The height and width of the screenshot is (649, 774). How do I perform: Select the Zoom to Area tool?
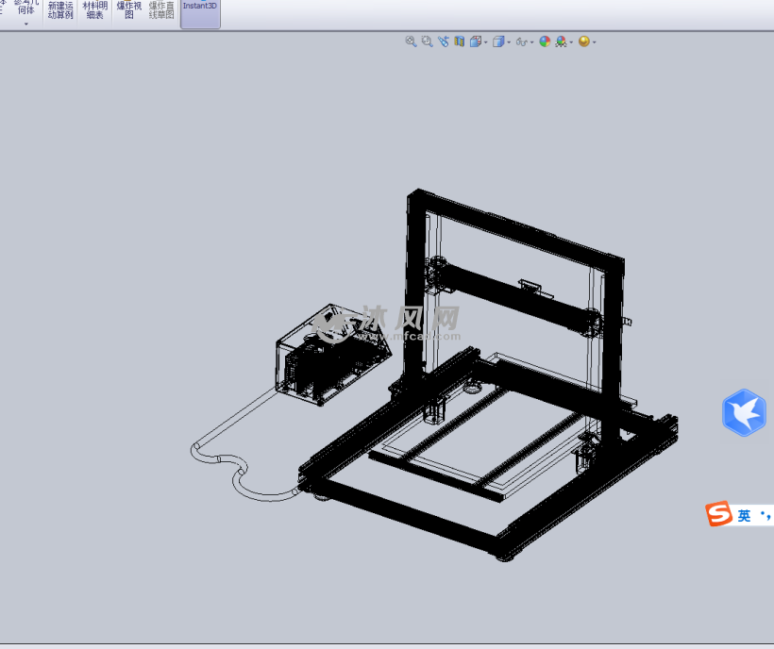[x=427, y=42]
